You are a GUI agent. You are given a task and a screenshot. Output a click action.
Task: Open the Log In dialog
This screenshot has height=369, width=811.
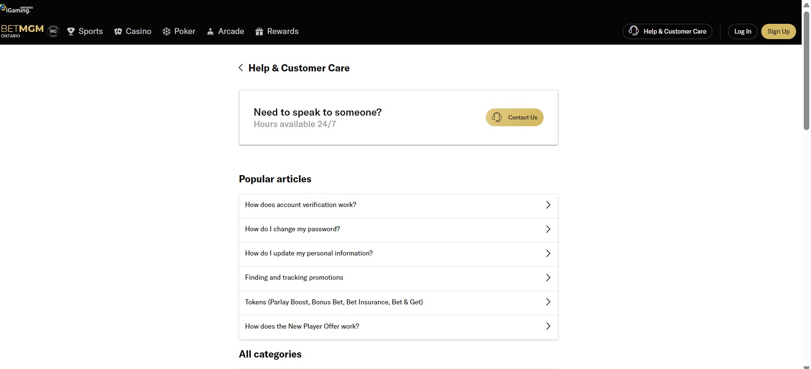coord(742,31)
